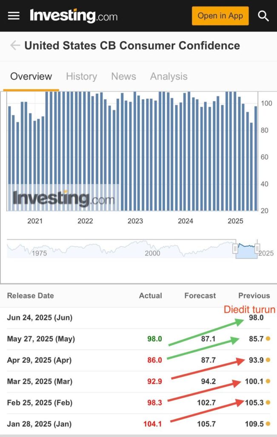Click the actual value 98.3
Image resolution: width=277 pixels, height=437 pixels.
coord(154,403)
